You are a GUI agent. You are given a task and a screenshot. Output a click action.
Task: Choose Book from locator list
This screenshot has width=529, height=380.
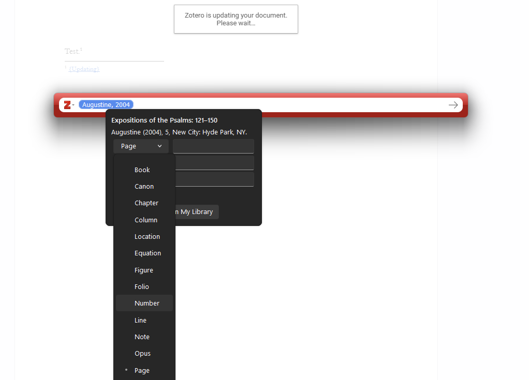point(144,170)
